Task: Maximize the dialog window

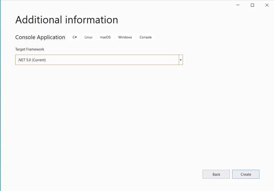Action: pyautogui.click(x=252, y=5)
